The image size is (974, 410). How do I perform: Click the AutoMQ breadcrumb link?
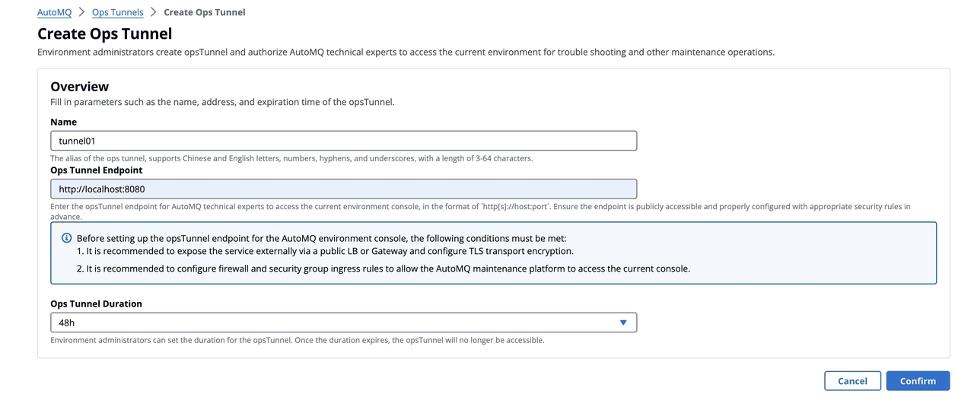tap(54, 12)
